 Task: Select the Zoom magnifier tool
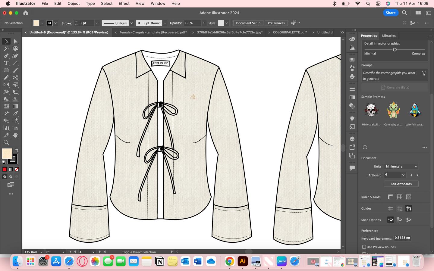coord(6,142)
